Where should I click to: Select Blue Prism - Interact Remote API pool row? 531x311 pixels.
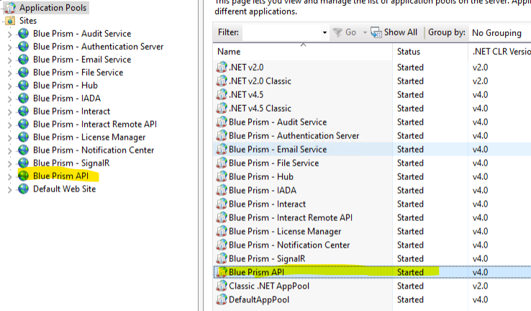(x=373, y=217)
